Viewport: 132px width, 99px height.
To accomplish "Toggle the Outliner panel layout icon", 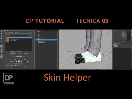I will tap(1, 57).
